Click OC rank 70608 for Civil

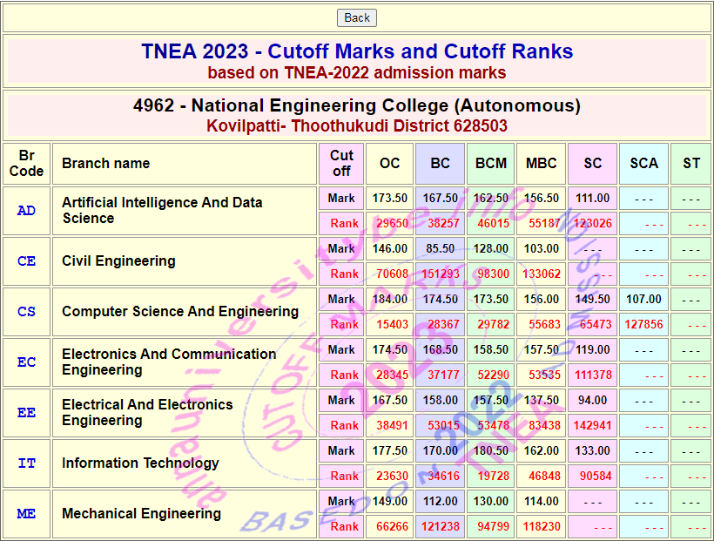(x=392, y=274)
